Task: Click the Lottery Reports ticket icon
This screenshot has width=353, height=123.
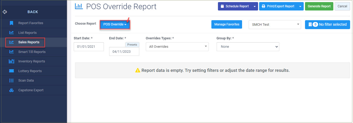Action: coord(11,71)
